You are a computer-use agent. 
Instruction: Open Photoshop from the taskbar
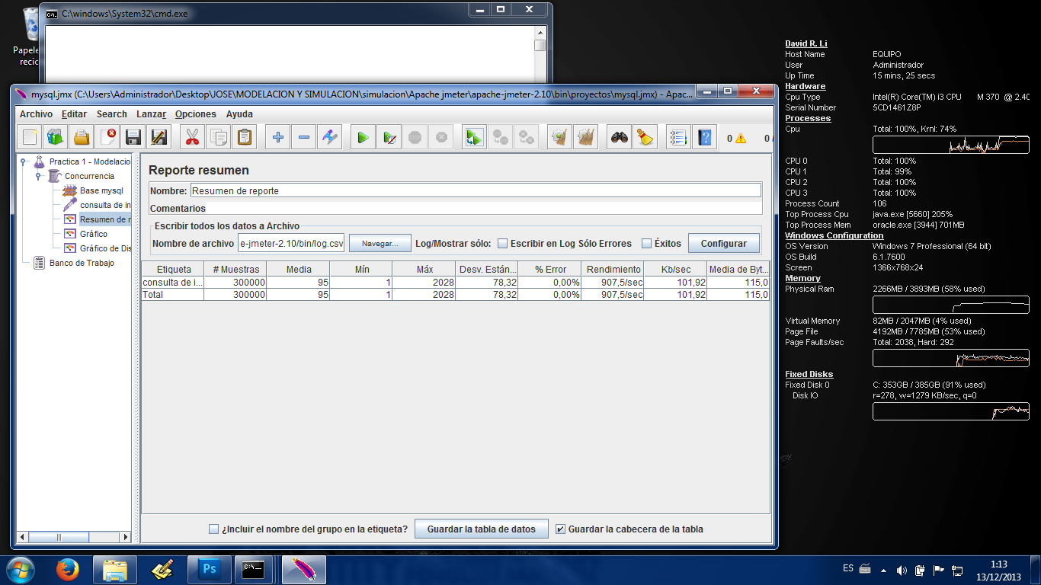tap(208, 569)
